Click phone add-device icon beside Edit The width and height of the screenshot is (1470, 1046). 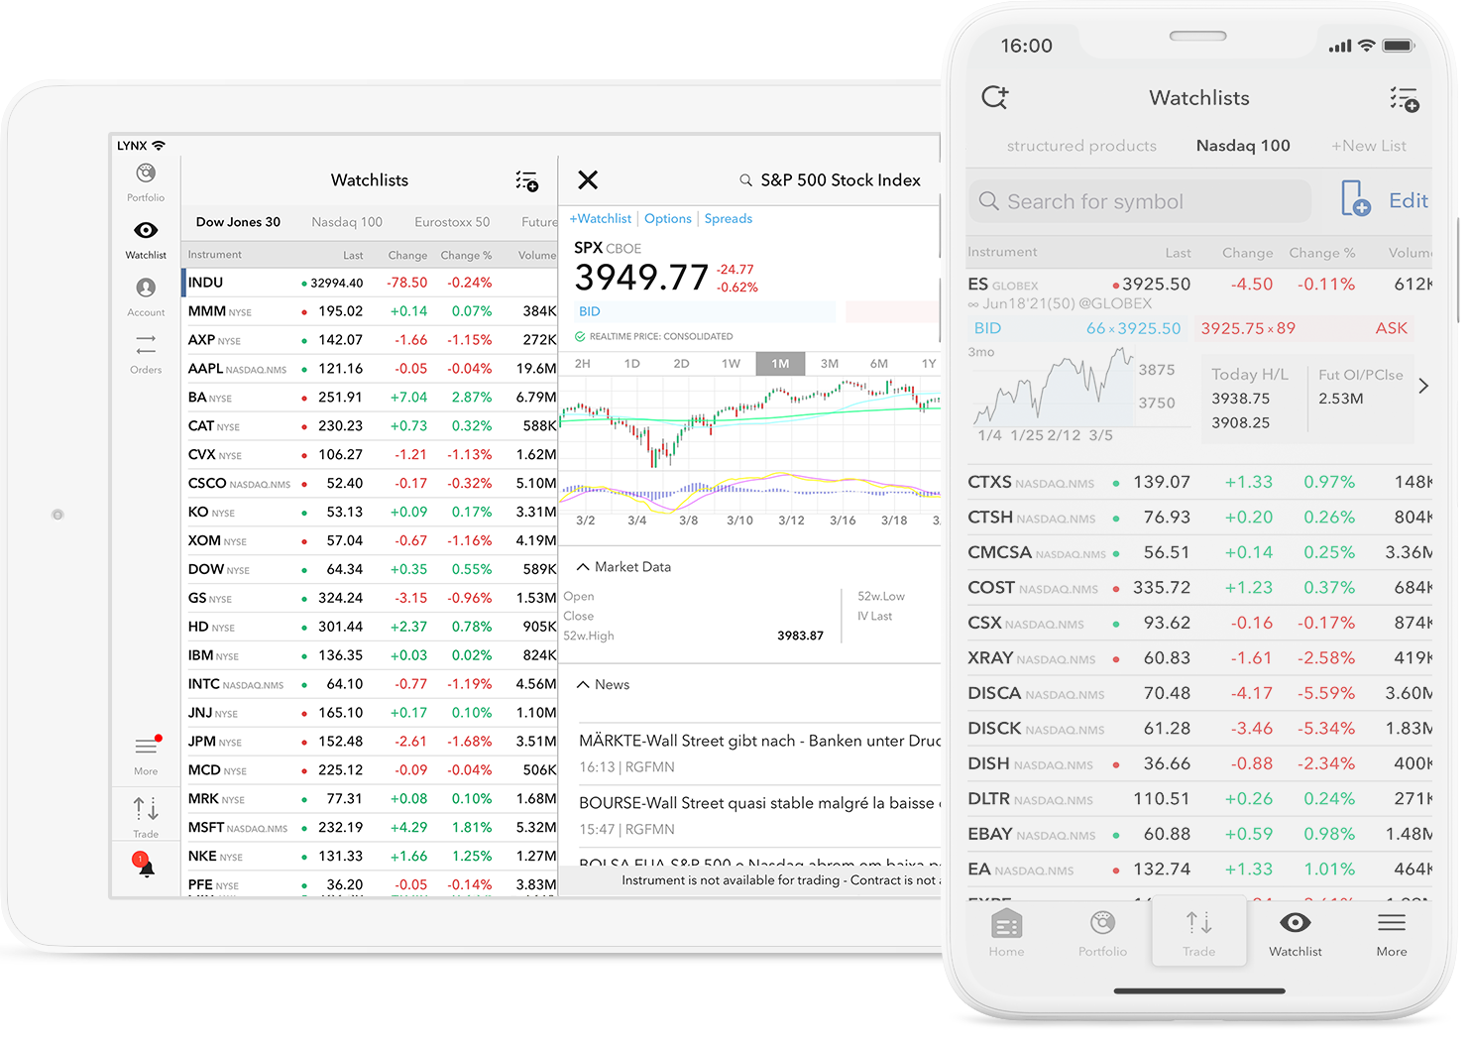tap(1354, 198)
